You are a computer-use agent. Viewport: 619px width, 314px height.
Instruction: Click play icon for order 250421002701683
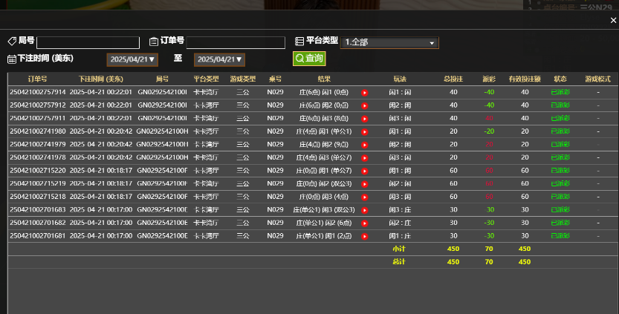click(x=365, y=209)
